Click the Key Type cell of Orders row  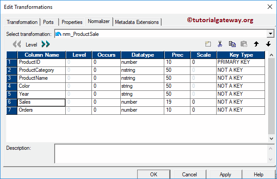(x=241, y=110)
